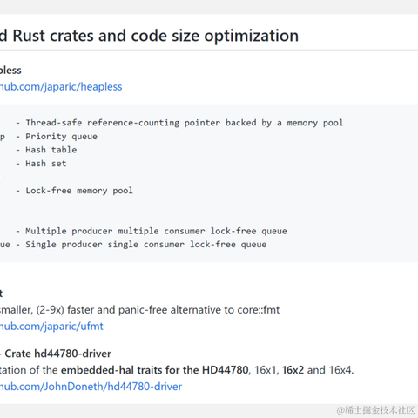Image resolution: width=418 pixels, height=418 pixels.
Task: Click the 'Hash set' line in code block
Action: tap(46, 164)
